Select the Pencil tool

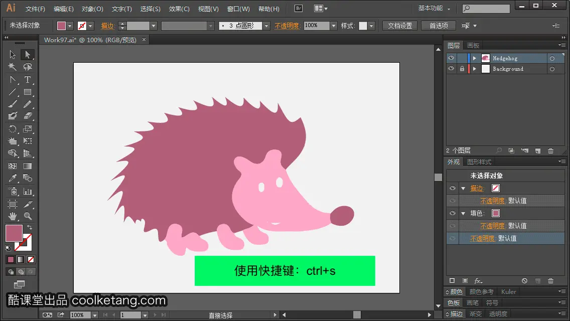[x=27, y=104]
